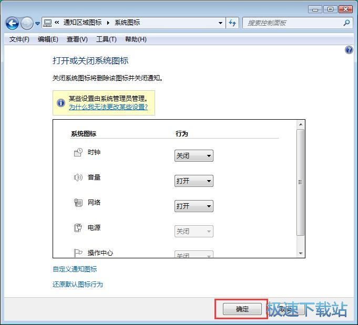Click the 电源 label

tap(94, 228)
